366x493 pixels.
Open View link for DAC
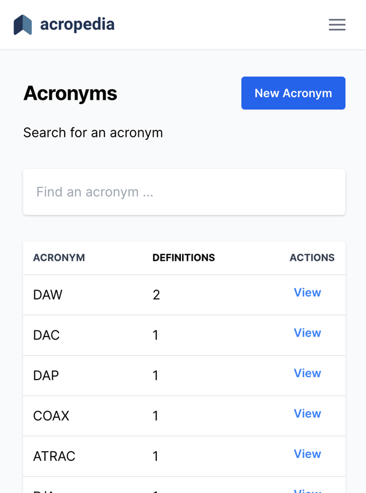tap(308, 333)
